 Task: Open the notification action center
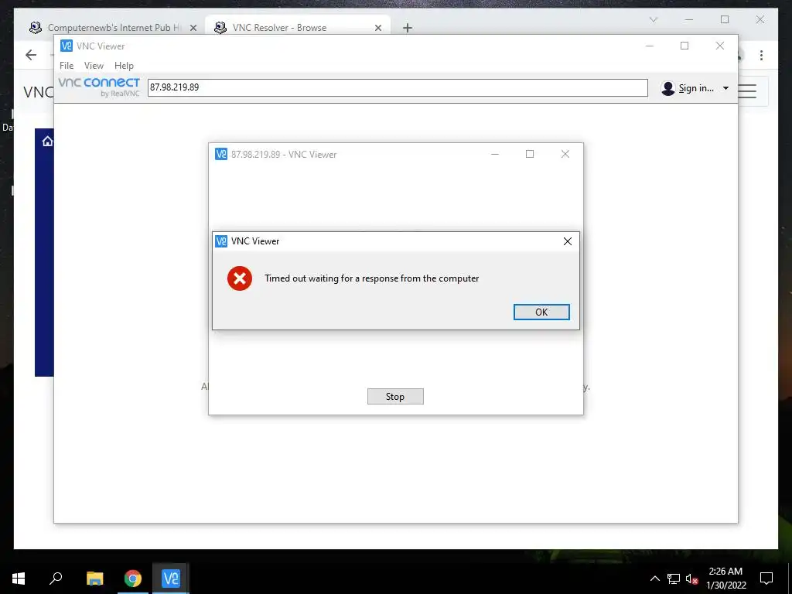tap(766, 579)
